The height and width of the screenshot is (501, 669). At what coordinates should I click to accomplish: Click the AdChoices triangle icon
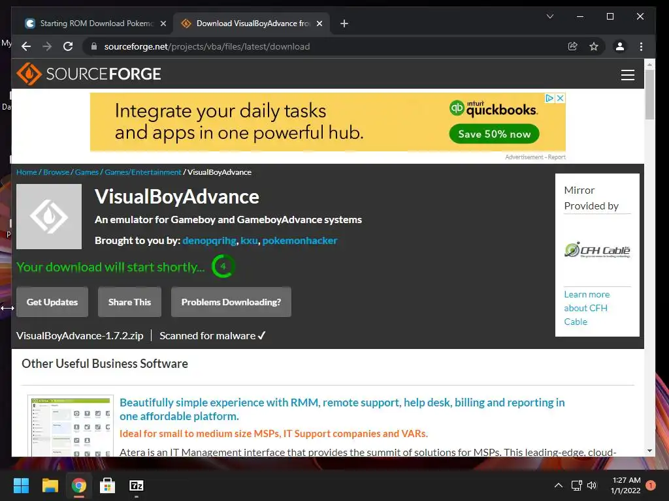550,98
